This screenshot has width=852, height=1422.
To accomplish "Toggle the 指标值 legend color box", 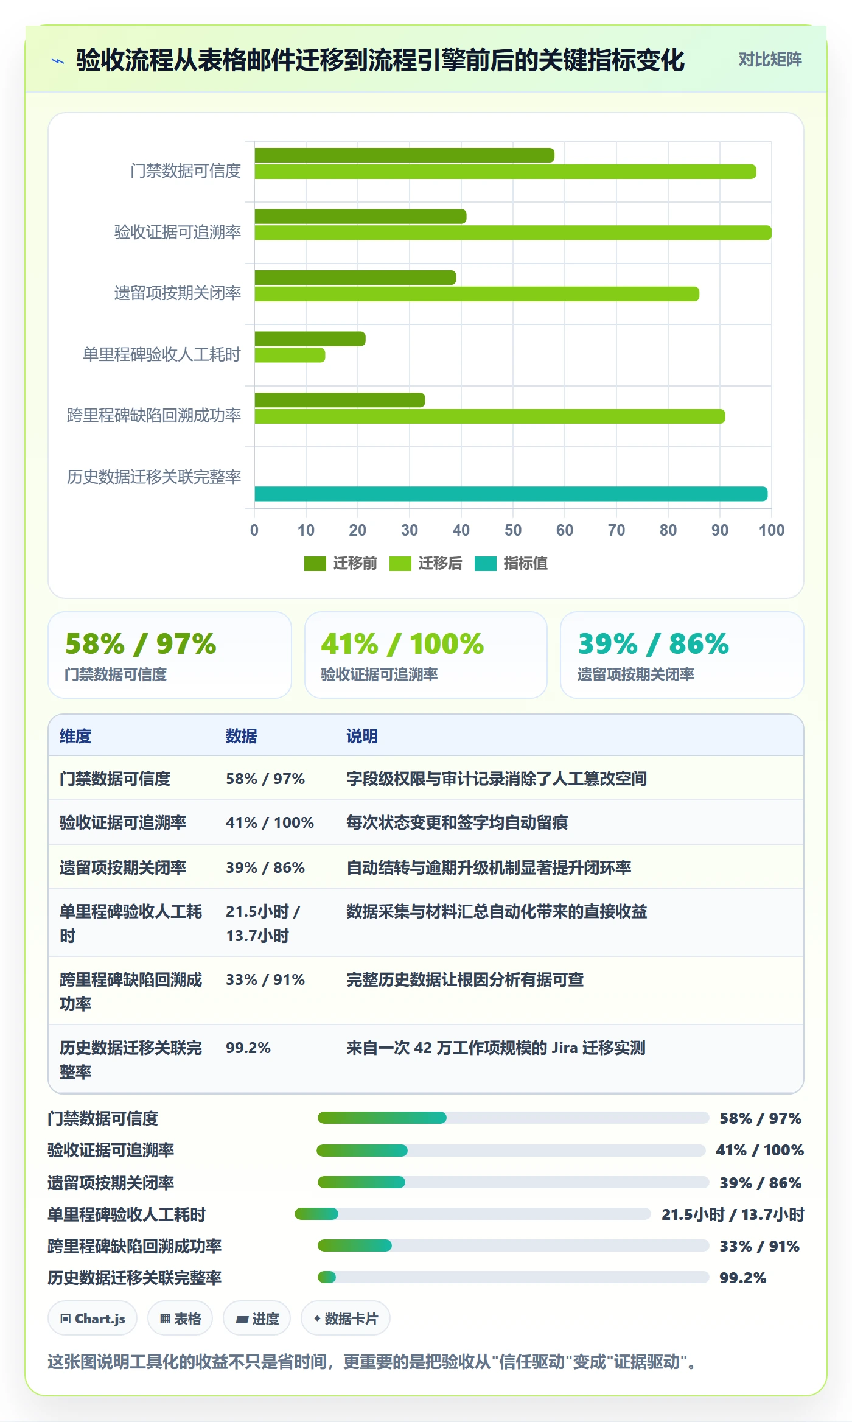I will pyautogui.click(x=486, y=564).
